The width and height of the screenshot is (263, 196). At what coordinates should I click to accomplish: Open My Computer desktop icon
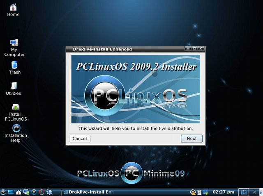pyautogui.click(x=14, y=48)
